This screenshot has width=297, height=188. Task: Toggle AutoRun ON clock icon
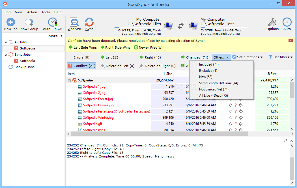tap(52, 22)
